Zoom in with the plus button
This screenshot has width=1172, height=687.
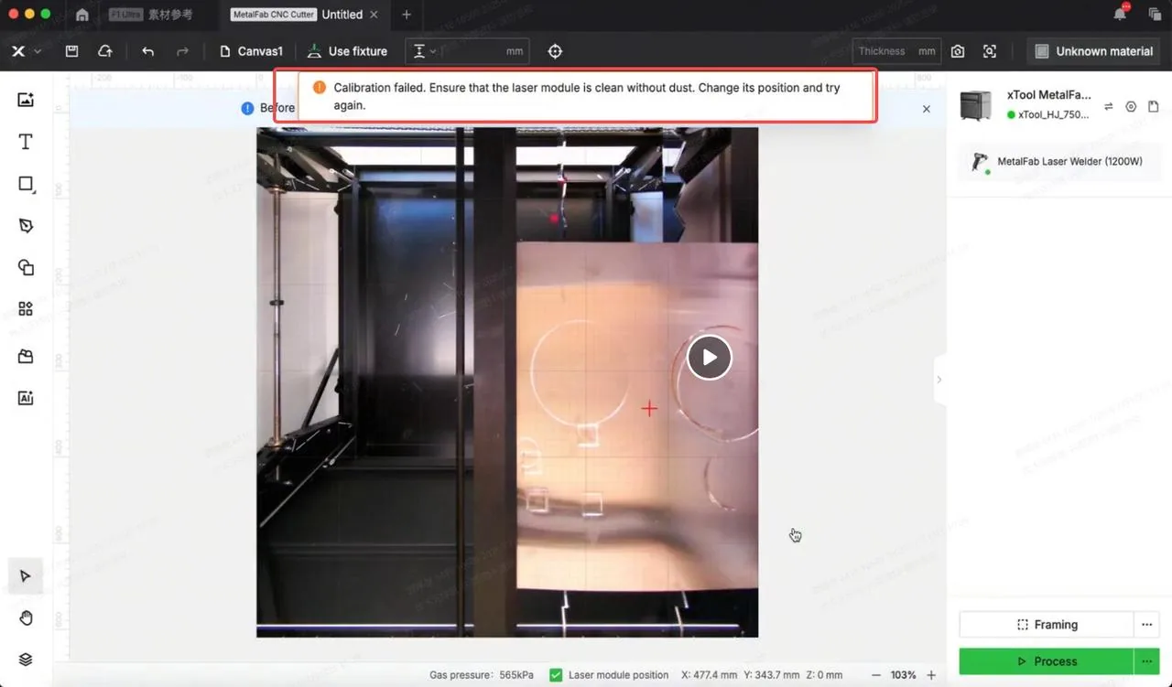pos(931,675)
